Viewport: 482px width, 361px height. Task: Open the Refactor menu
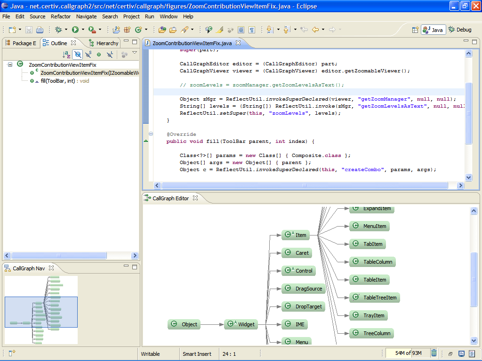point(61,16)
